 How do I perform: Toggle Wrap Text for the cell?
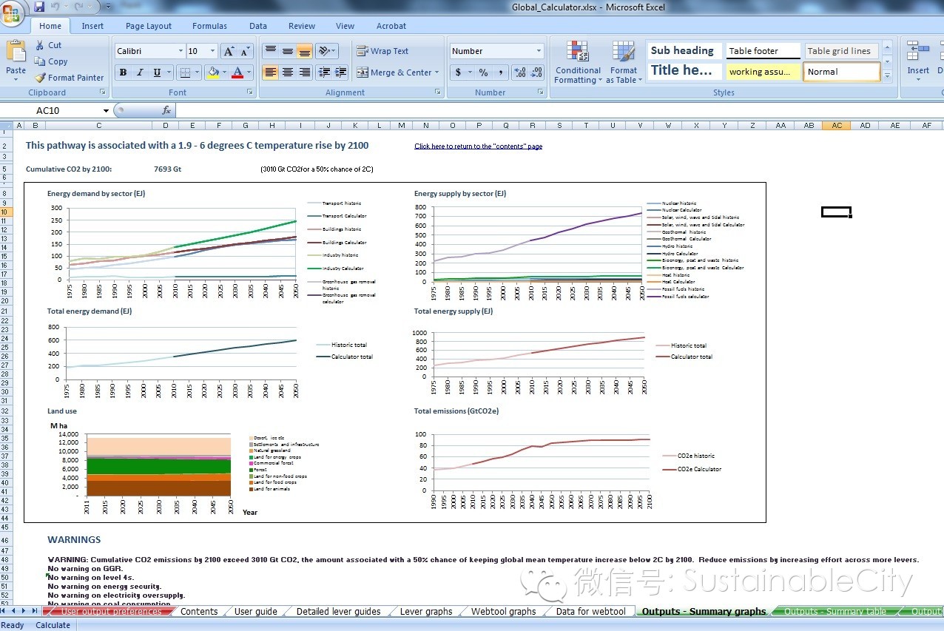[382, 51]
